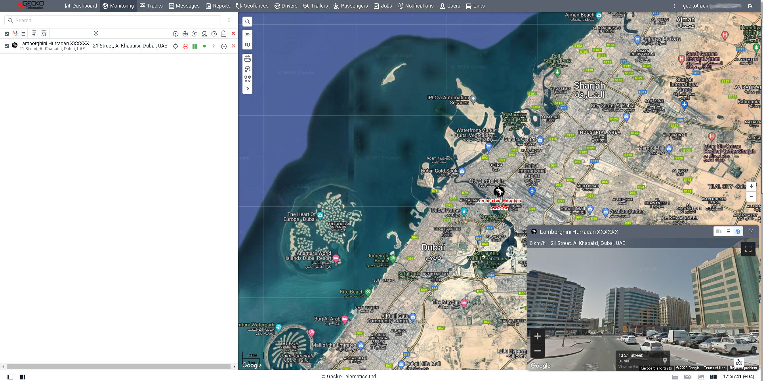763x381 pixels.
Task: Select the measure distance tool
Action: 247,58
